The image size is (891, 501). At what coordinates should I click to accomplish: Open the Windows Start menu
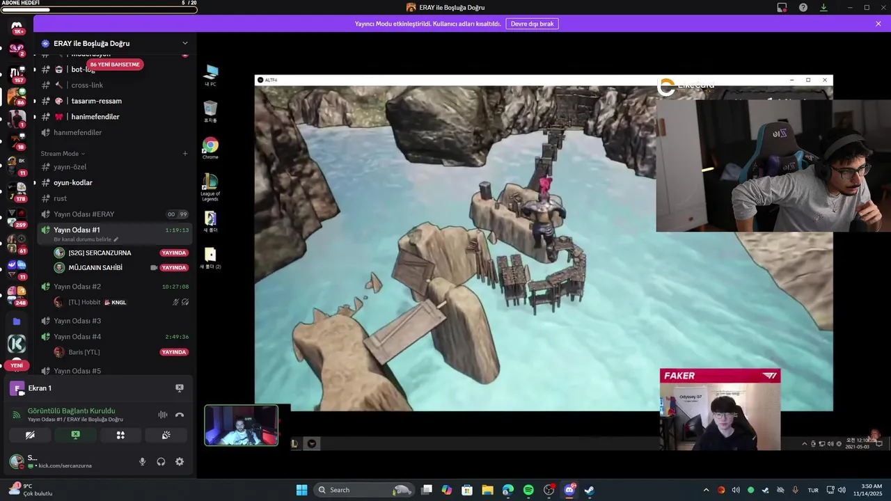tap(301, 490)
